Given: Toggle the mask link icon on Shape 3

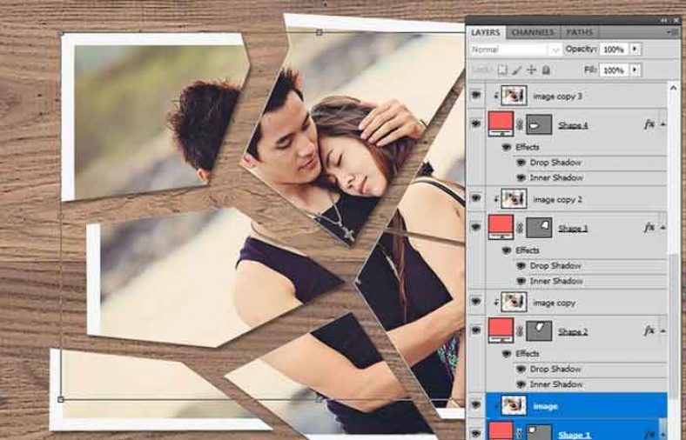Looking at the screenshot, I should pos(520,229).
